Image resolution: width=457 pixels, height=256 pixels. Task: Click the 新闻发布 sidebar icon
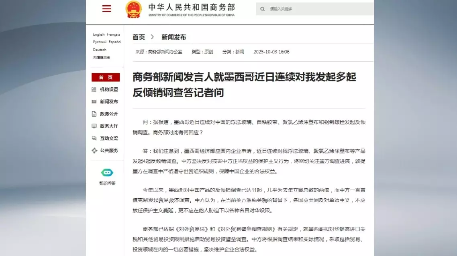[94, 102]
